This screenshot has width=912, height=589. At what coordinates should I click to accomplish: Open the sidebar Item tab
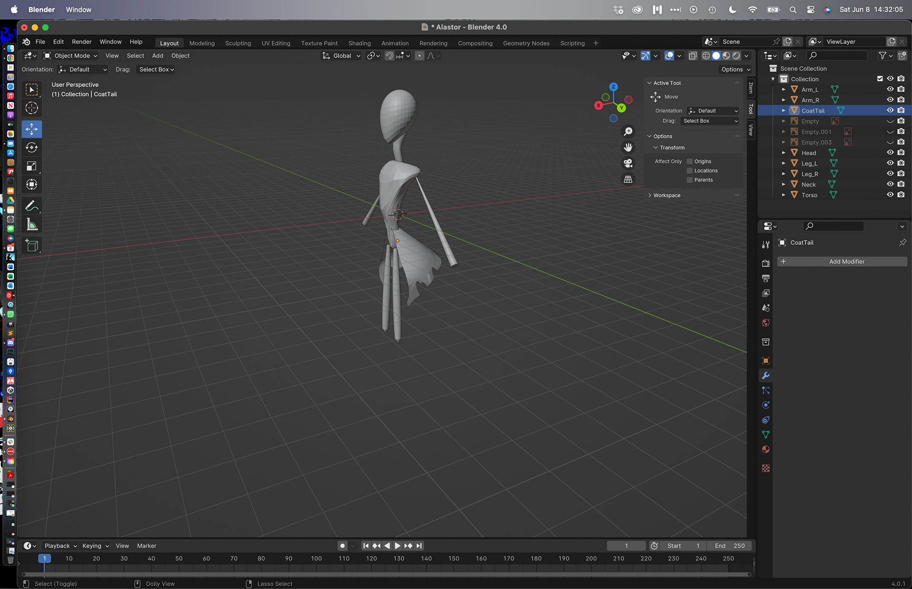tap(750, 87)
